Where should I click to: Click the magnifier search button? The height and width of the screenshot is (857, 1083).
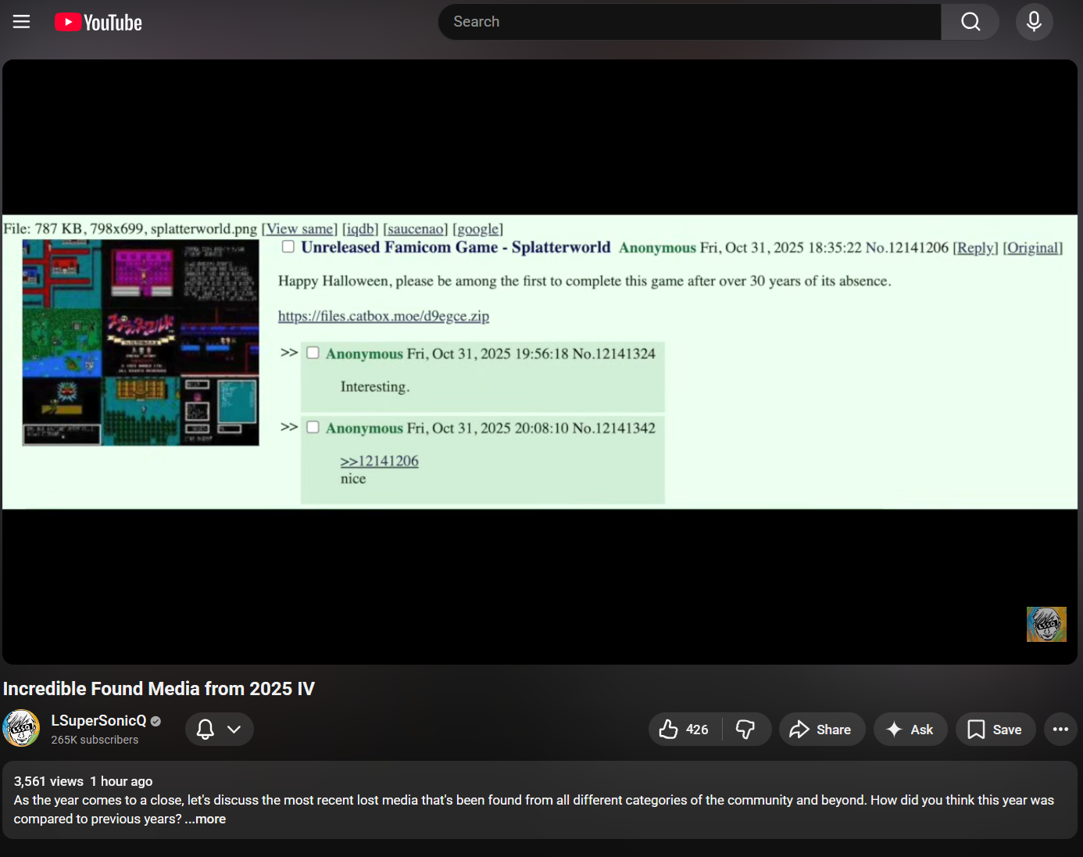pyautogui.click(x=970, y=22)
